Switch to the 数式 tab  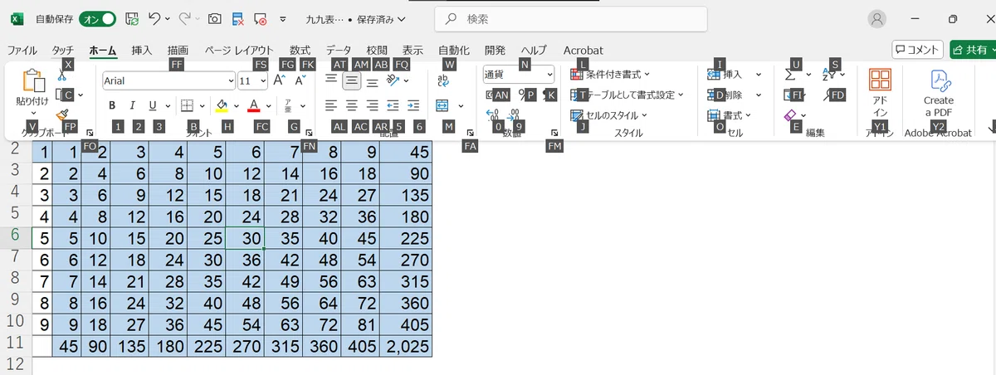coord(300,51)
